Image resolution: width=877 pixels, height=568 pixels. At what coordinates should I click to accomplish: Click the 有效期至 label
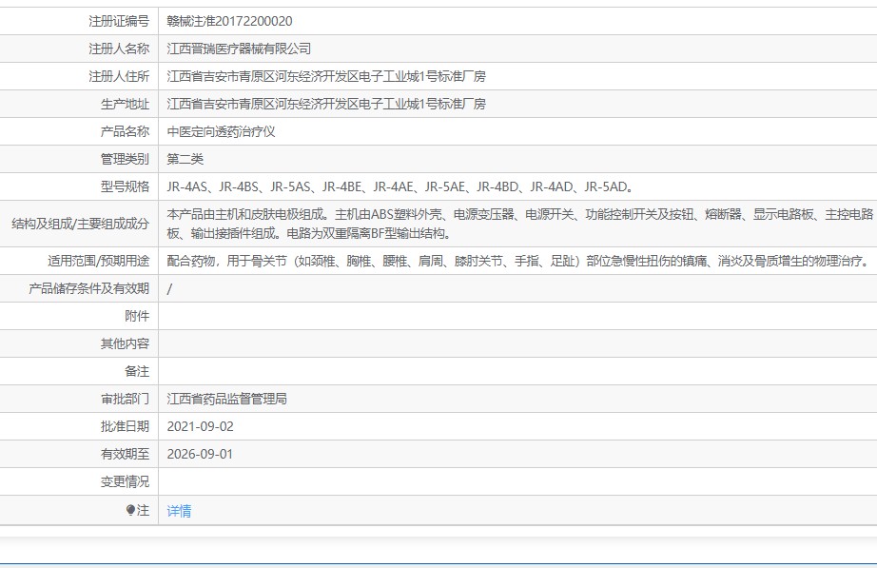click(x=126, y=454)
